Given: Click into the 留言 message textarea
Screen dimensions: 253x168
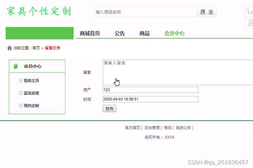Looking at the screenshot, I should pyautogui.click(x=178, y=73).
